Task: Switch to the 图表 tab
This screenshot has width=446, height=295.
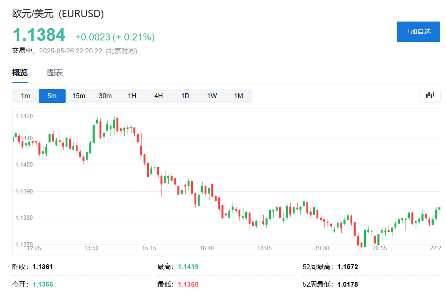Action: tap(55, 73)
